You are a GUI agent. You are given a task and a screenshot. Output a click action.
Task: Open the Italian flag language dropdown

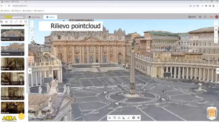coord(211,17)
